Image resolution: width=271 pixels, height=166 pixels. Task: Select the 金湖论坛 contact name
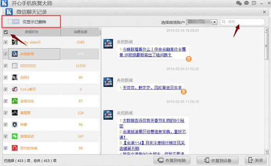tap(27, 101)
